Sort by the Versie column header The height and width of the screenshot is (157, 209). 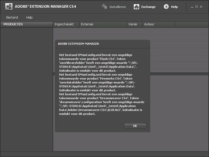(134, 24)
